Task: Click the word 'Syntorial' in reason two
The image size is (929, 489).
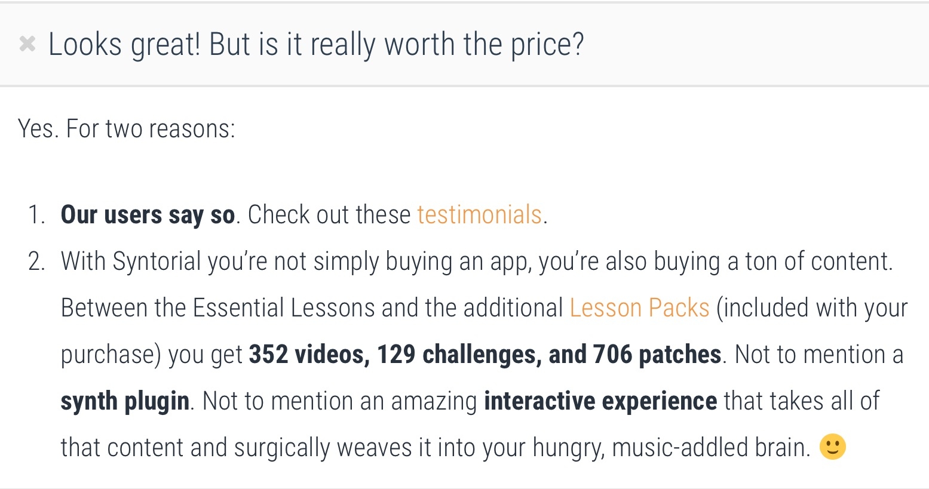Action: (x=157, y=262)
